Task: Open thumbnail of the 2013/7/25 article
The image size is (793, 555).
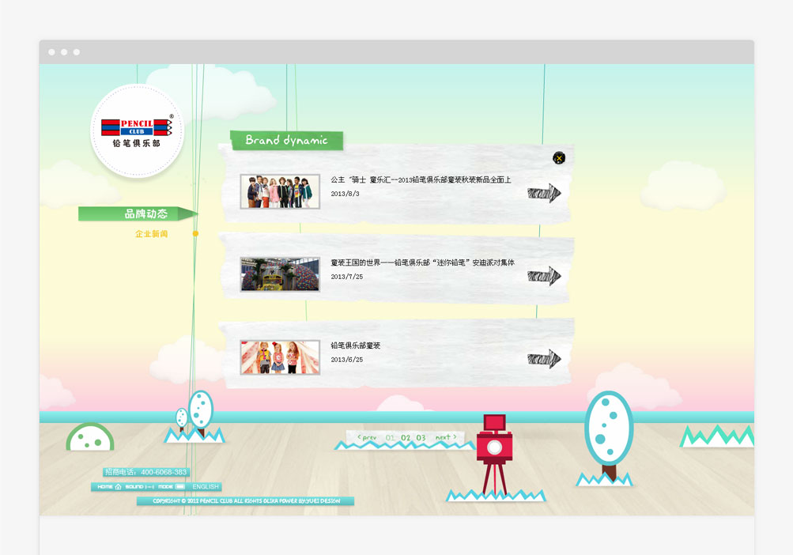Action: pos(280,274)
